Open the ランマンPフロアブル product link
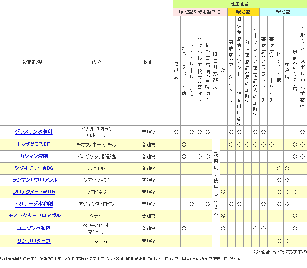The height and width of the screenshot is (268, 307). [35, 180]
